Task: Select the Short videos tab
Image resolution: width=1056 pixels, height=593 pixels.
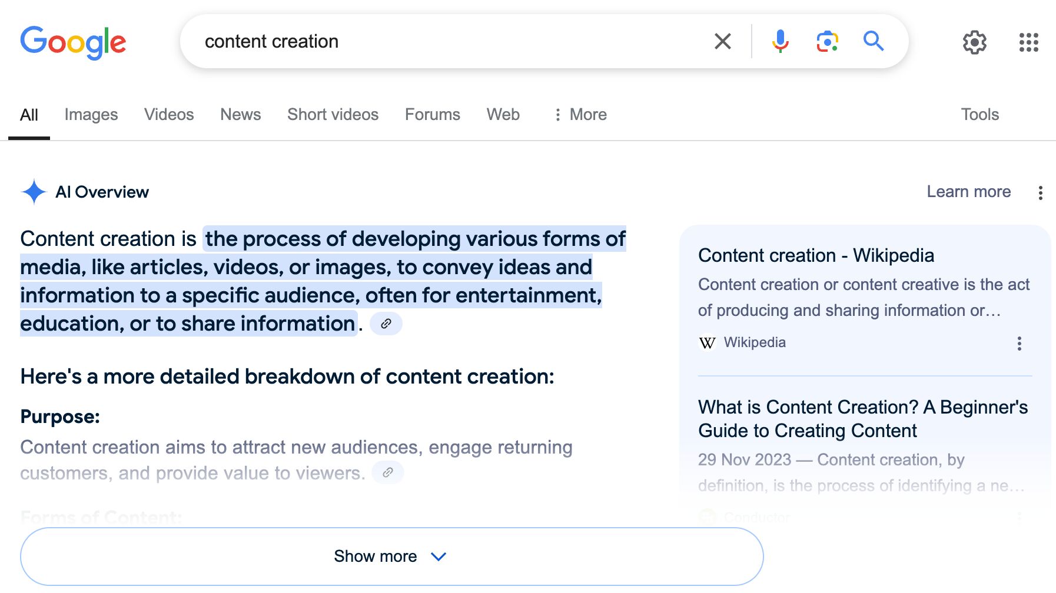Action: pyautogui.click(x=333, y=115)
